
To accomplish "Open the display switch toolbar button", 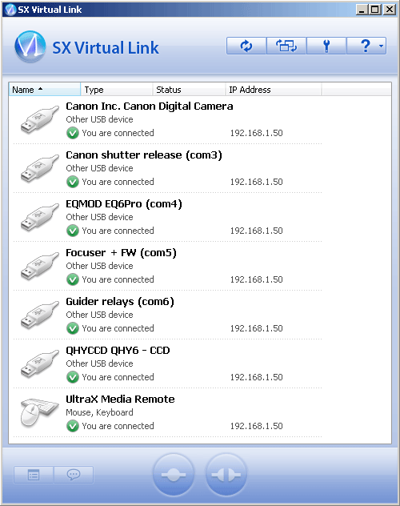I will click(286, 46).
